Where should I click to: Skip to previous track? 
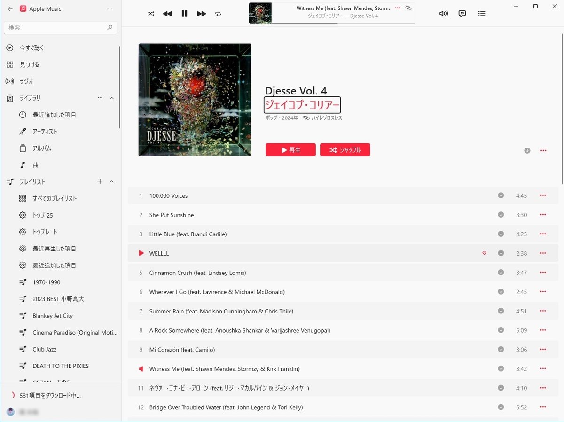tap(167, 14)
